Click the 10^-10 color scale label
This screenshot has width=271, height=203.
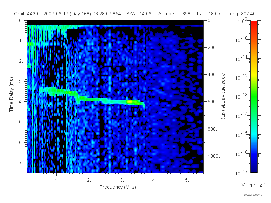pyautogui.click(x=242, y=40)
